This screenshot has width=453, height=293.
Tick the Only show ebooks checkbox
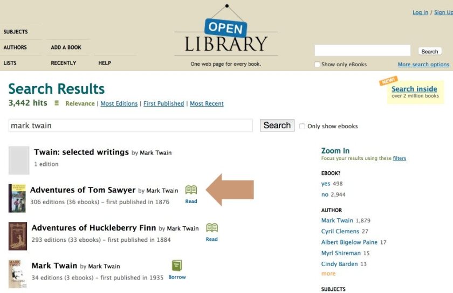[302, 126]
